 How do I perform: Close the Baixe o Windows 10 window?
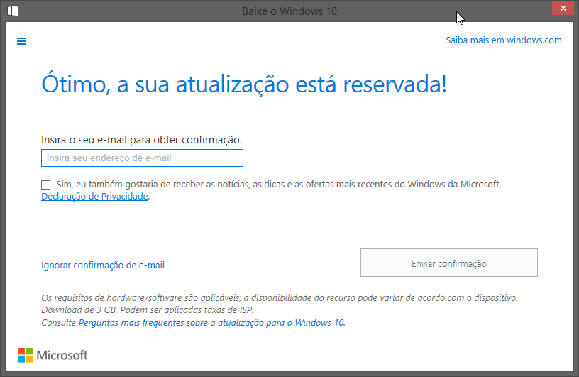(563, 8)
